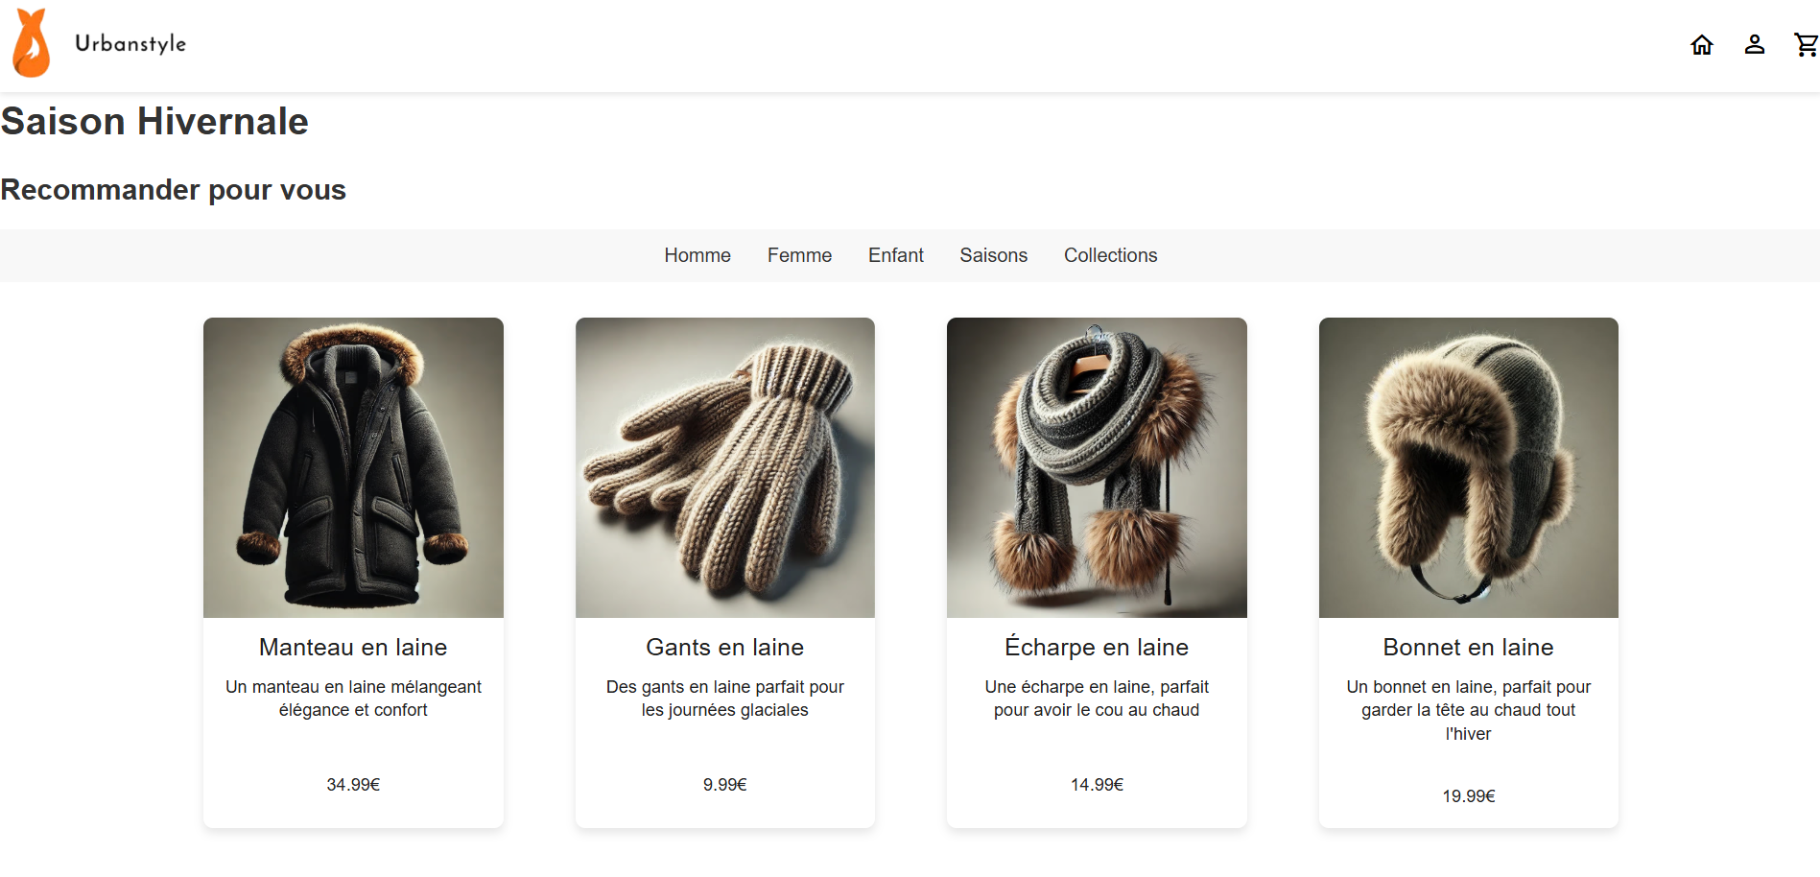
Task: Click the Saison Hivernale heading
Action: click(x=154, y=122)
